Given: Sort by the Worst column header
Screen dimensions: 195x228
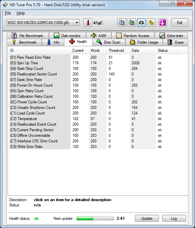Looking at the screenshot, I should point(97,51).
